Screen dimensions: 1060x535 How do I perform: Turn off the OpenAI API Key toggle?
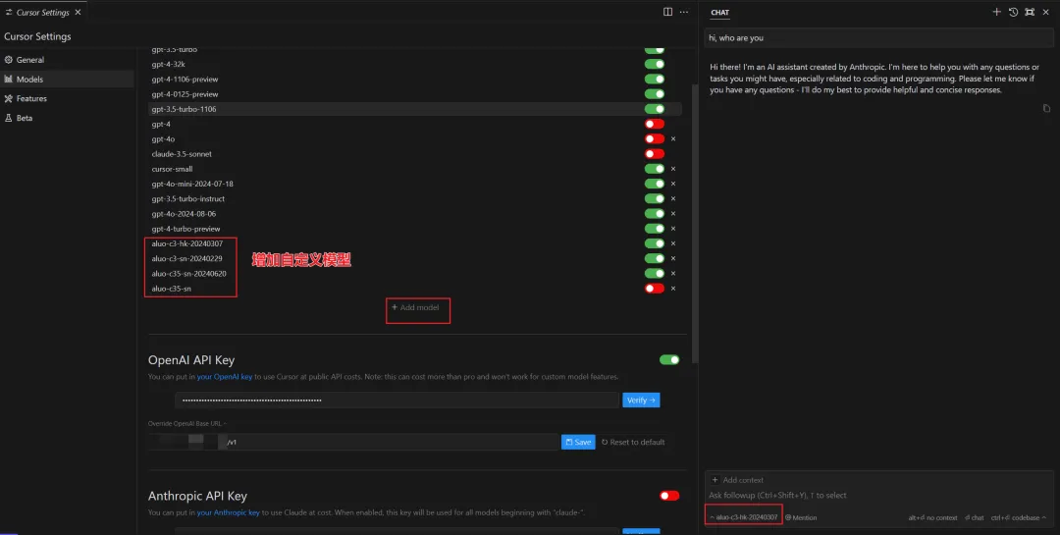tap(669, 360)
